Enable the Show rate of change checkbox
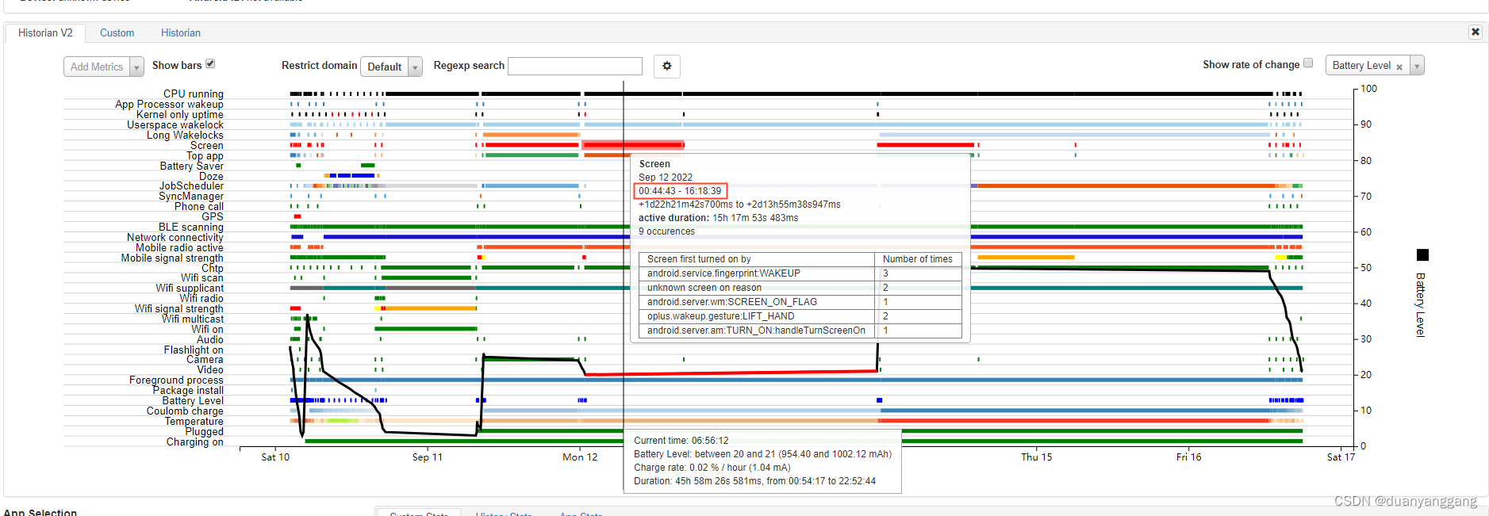This screenshot has width=1489, height=516. coord(1308,63)
